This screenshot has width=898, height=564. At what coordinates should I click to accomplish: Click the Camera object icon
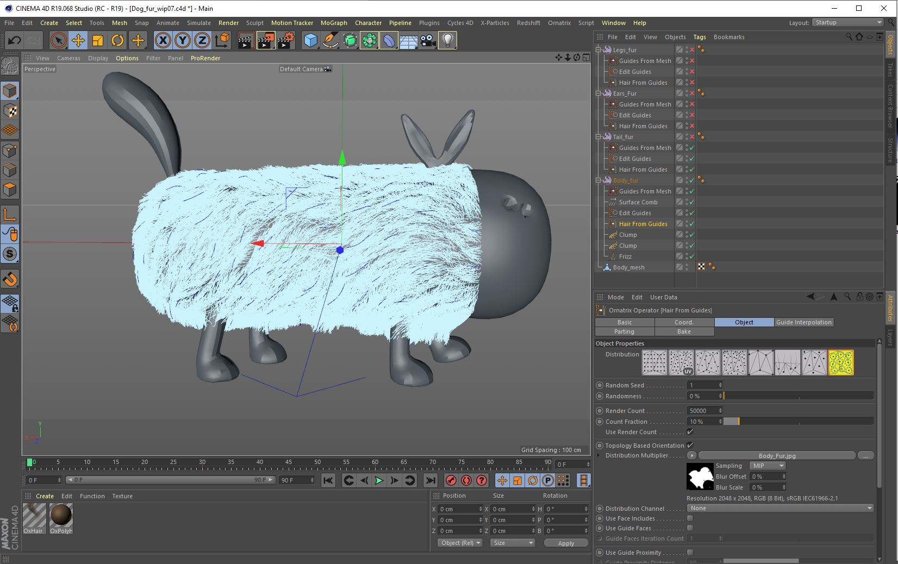pyautogui.click(x=428, y=41)
